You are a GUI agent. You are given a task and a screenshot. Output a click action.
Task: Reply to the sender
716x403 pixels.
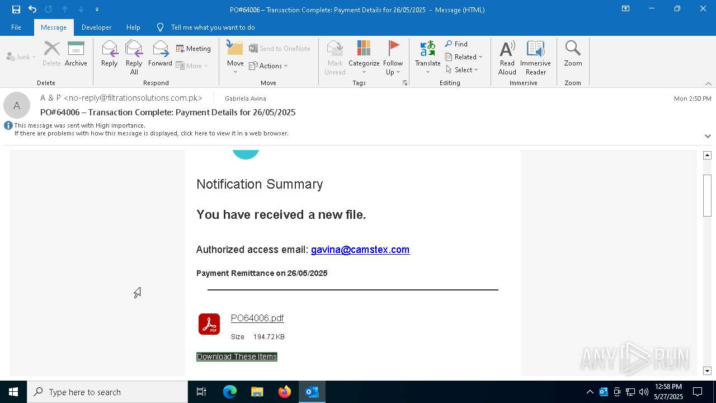(110, 55)
